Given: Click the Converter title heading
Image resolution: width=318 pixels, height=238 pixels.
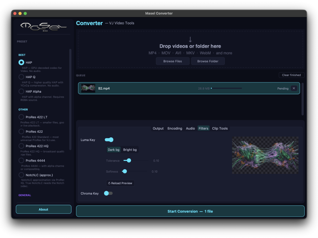Looking at the screenshot, I should [x=89, y=23].
